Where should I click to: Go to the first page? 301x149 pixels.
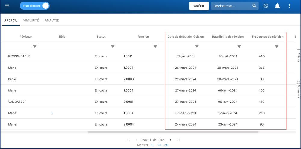129,140
